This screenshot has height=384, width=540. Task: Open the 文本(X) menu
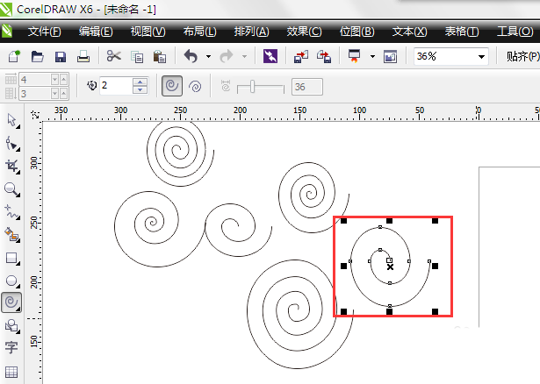[x=409, y=32]
